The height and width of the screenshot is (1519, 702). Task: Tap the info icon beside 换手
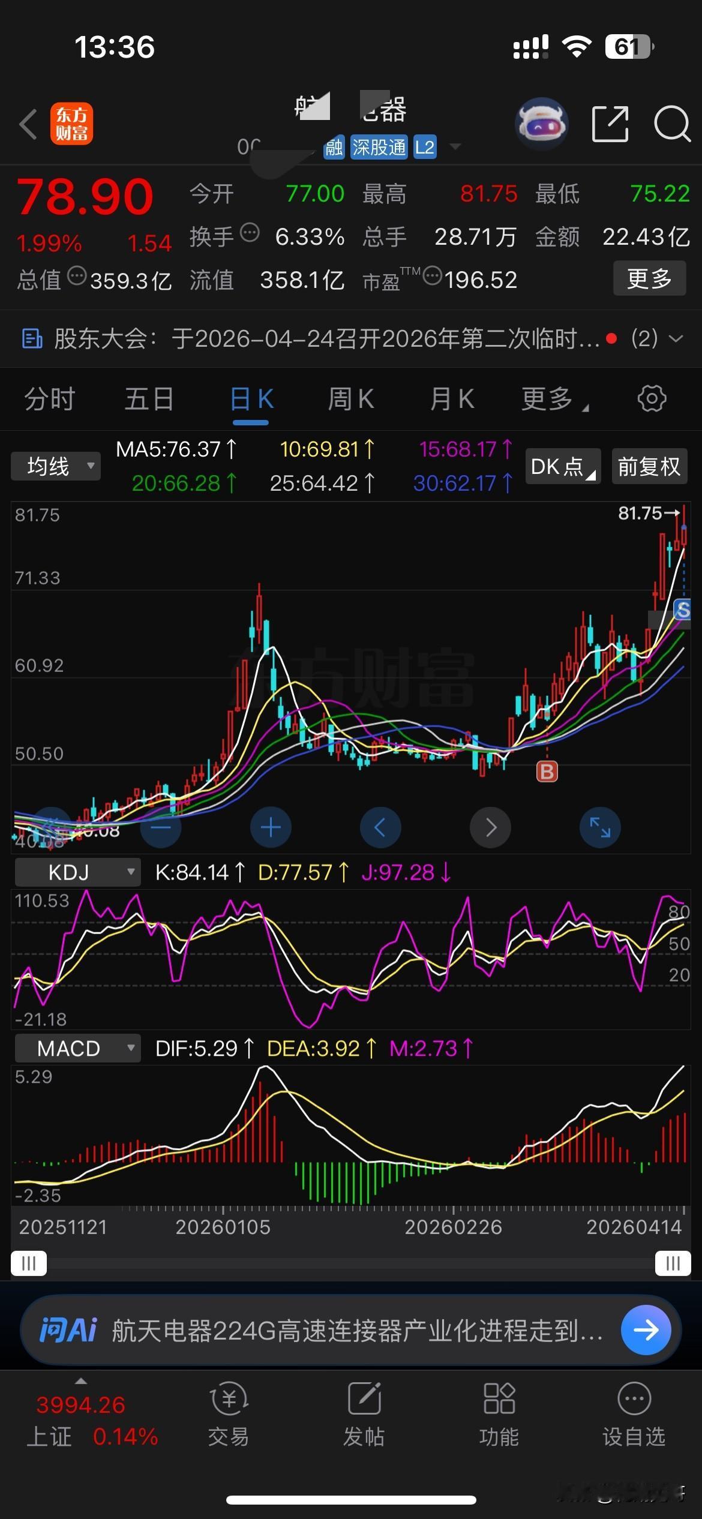pyautogui.click(x=250, y=232)
